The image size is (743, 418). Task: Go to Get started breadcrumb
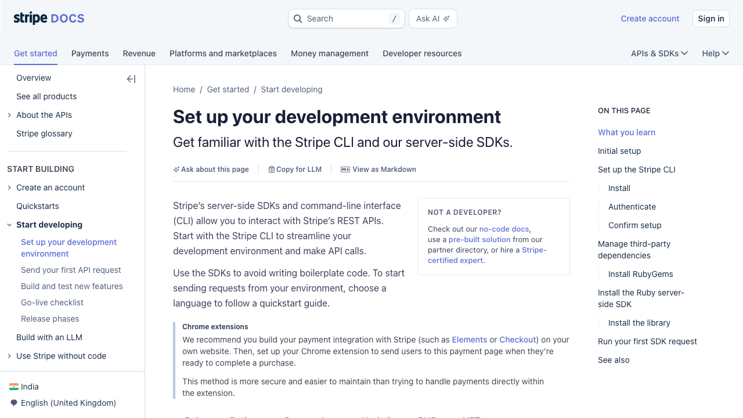pos(228,89)
